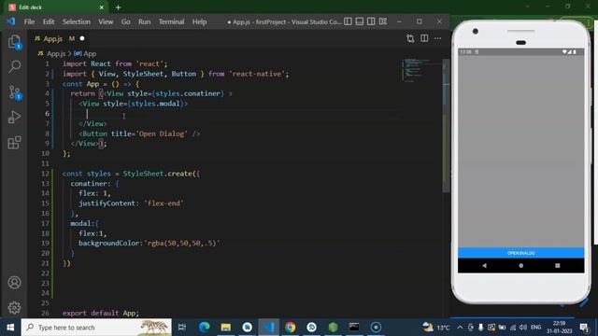This screenshot has width=598, height=336.
Task: Tap the emulator Back navigation button
Action: (x=484, y=265)
